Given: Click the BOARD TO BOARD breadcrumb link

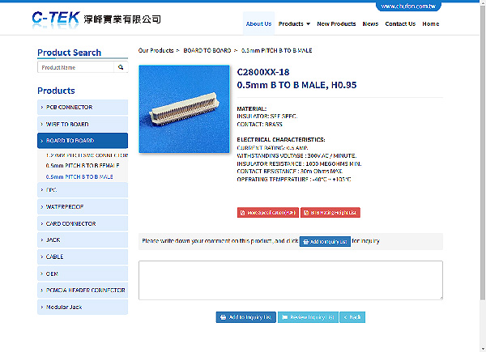Looking at the screenshot, I should click(x=207, y=50).
